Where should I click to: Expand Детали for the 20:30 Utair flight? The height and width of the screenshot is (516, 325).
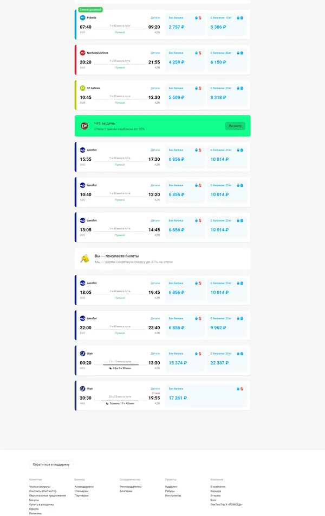pos(154,388)
